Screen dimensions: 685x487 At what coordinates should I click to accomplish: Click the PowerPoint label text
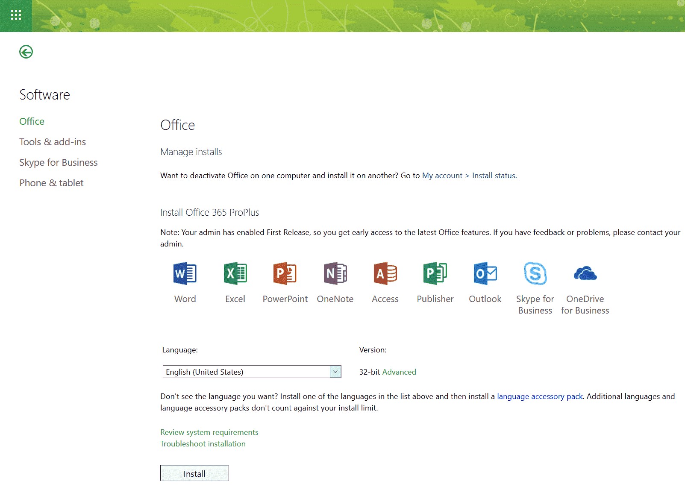click(x=285, y=299)
